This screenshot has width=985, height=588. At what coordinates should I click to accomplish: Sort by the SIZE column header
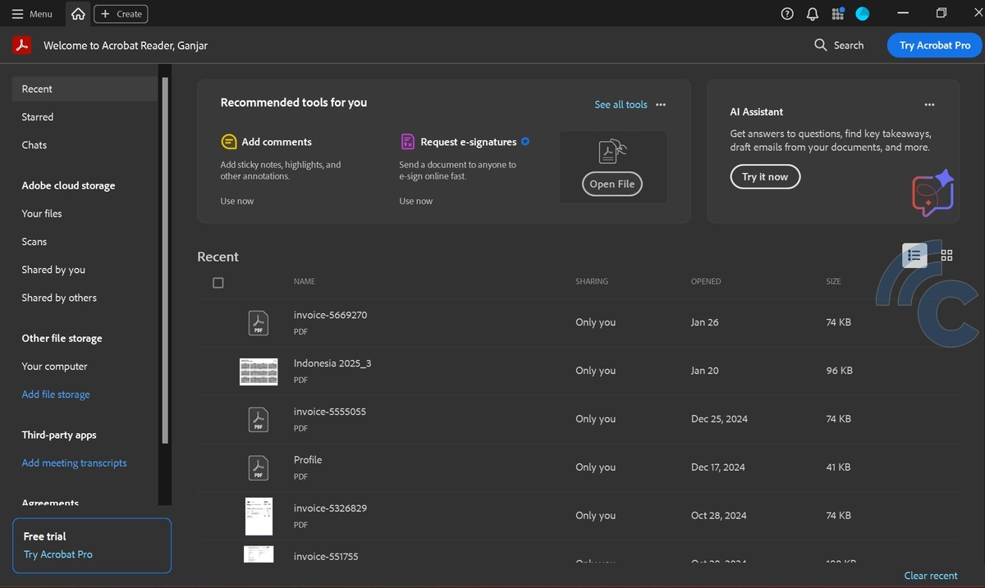click(x=833, y=281)
